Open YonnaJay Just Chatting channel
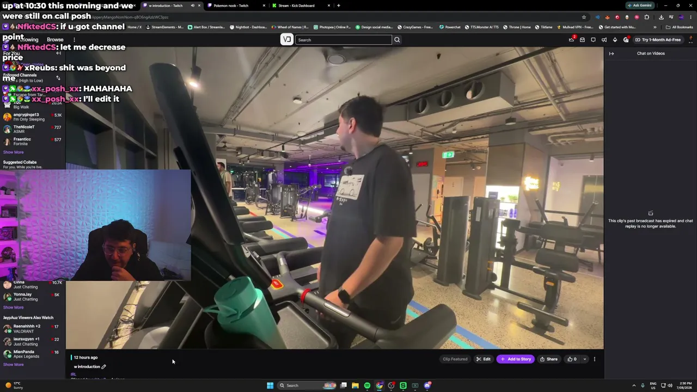This screenshot has height=392, width=697. [32, 297]
